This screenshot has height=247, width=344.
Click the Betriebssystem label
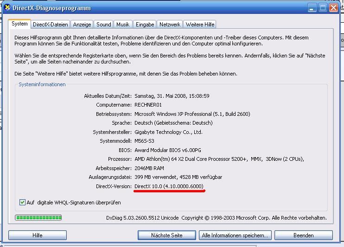[114, 114]
